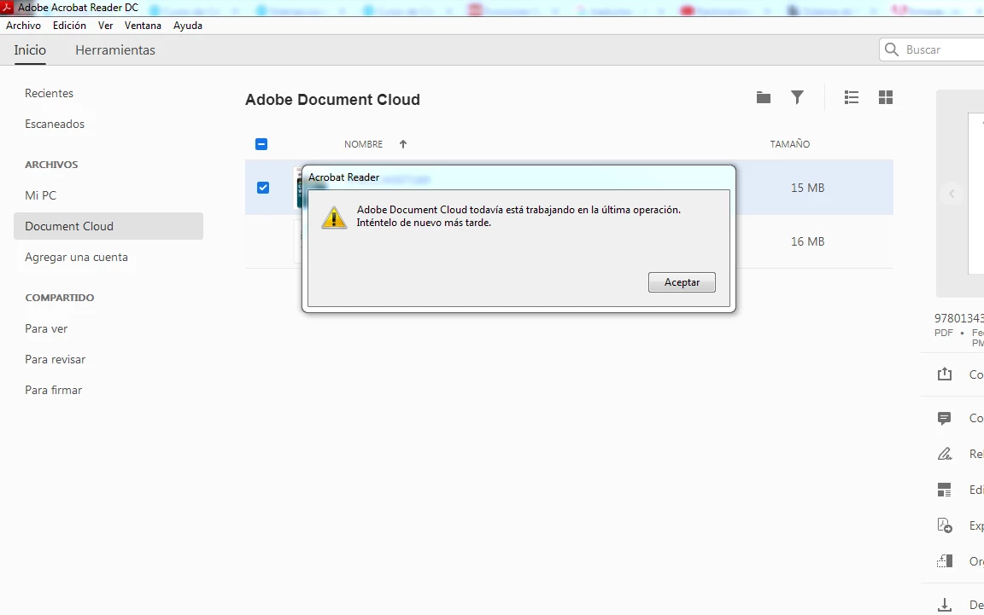Image resolution: width=984 pixels, height=615 pixels.
Task: Click the organize pages icon in right panel
Action: pyautogui.click(x=945, y=561)
